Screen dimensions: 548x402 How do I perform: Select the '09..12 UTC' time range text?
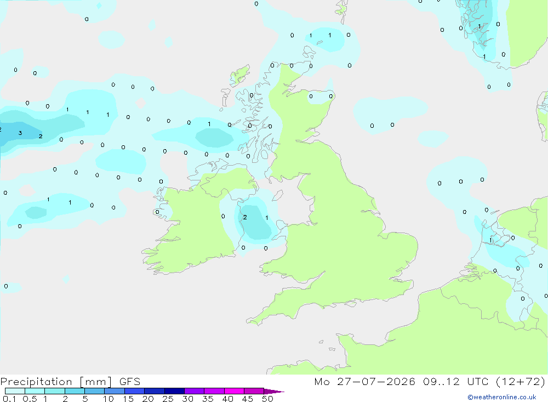[455, 382]
